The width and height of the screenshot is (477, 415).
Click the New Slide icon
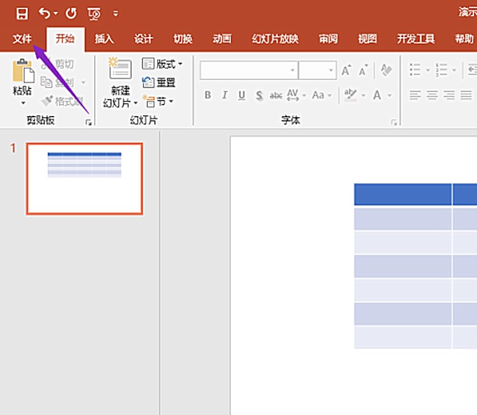coord(119,69)
